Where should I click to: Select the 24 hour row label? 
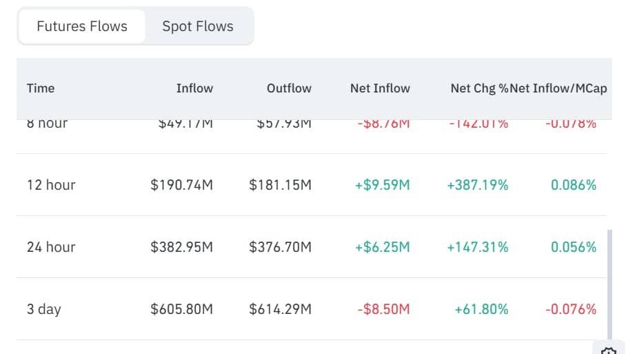pyautogui.click(x=51, y=247)
